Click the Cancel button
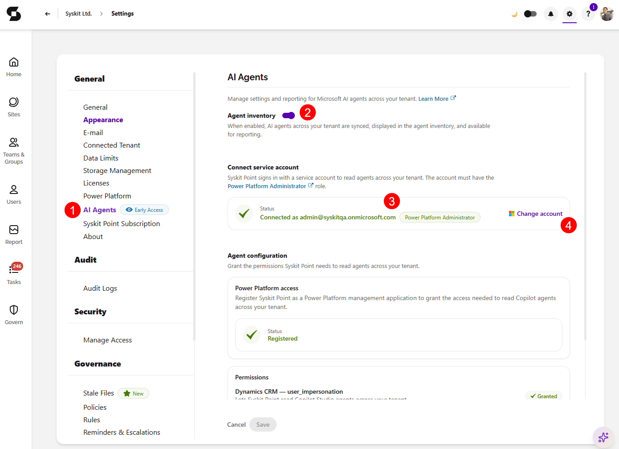 click(236, 424)
